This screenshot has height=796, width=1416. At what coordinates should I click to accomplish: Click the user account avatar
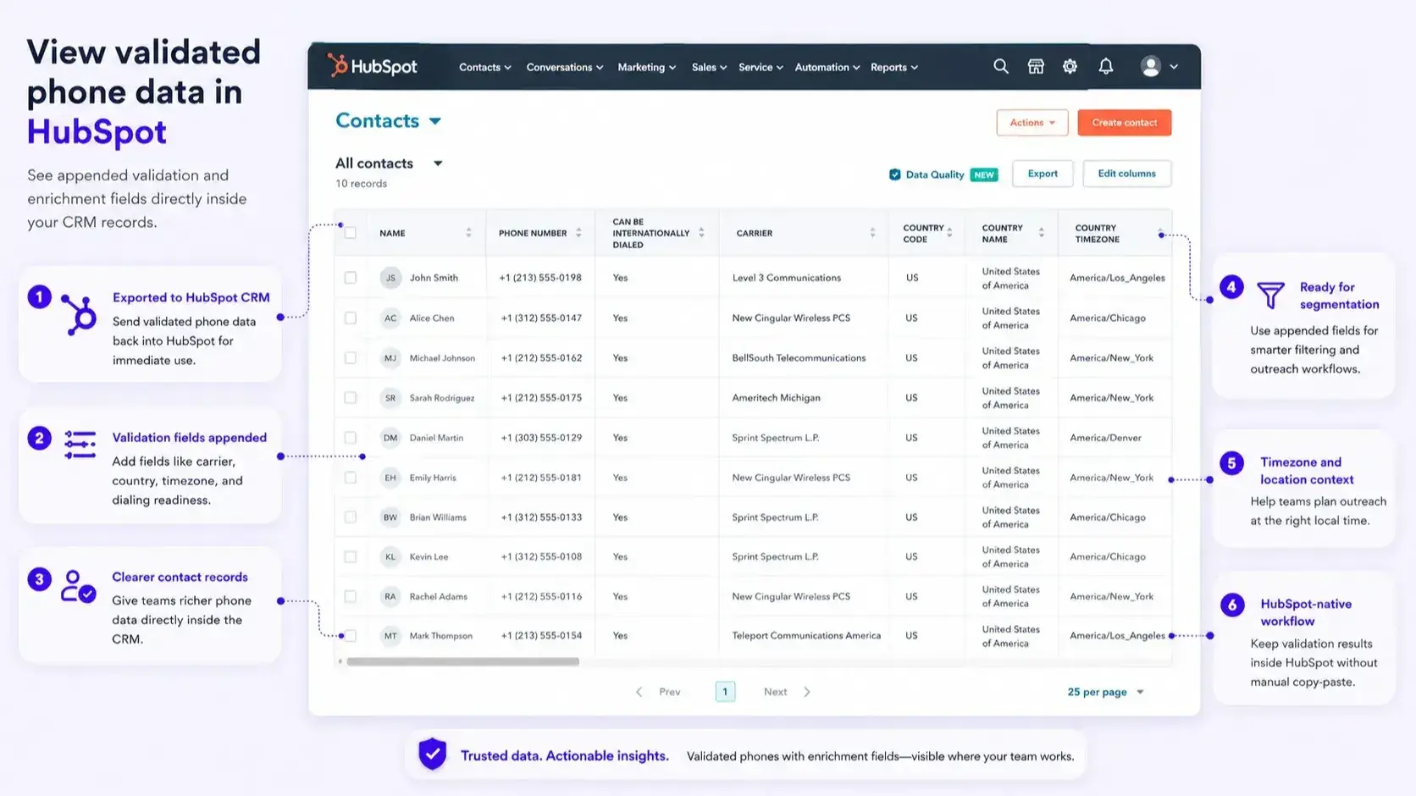tap(1150, 66)
